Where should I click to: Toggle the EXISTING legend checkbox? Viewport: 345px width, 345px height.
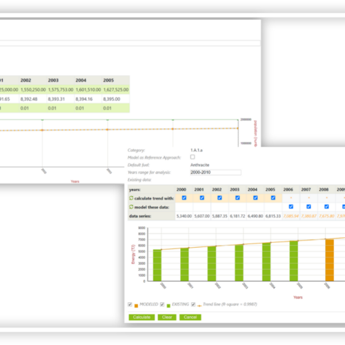(x=162, y=304)
